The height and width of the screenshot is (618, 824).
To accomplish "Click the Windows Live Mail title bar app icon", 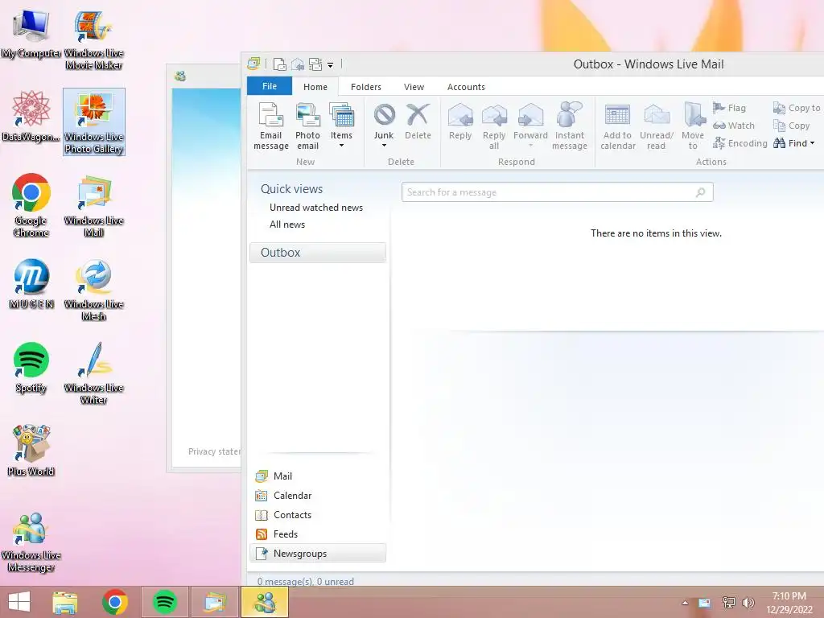I will [x=253, y=64].
